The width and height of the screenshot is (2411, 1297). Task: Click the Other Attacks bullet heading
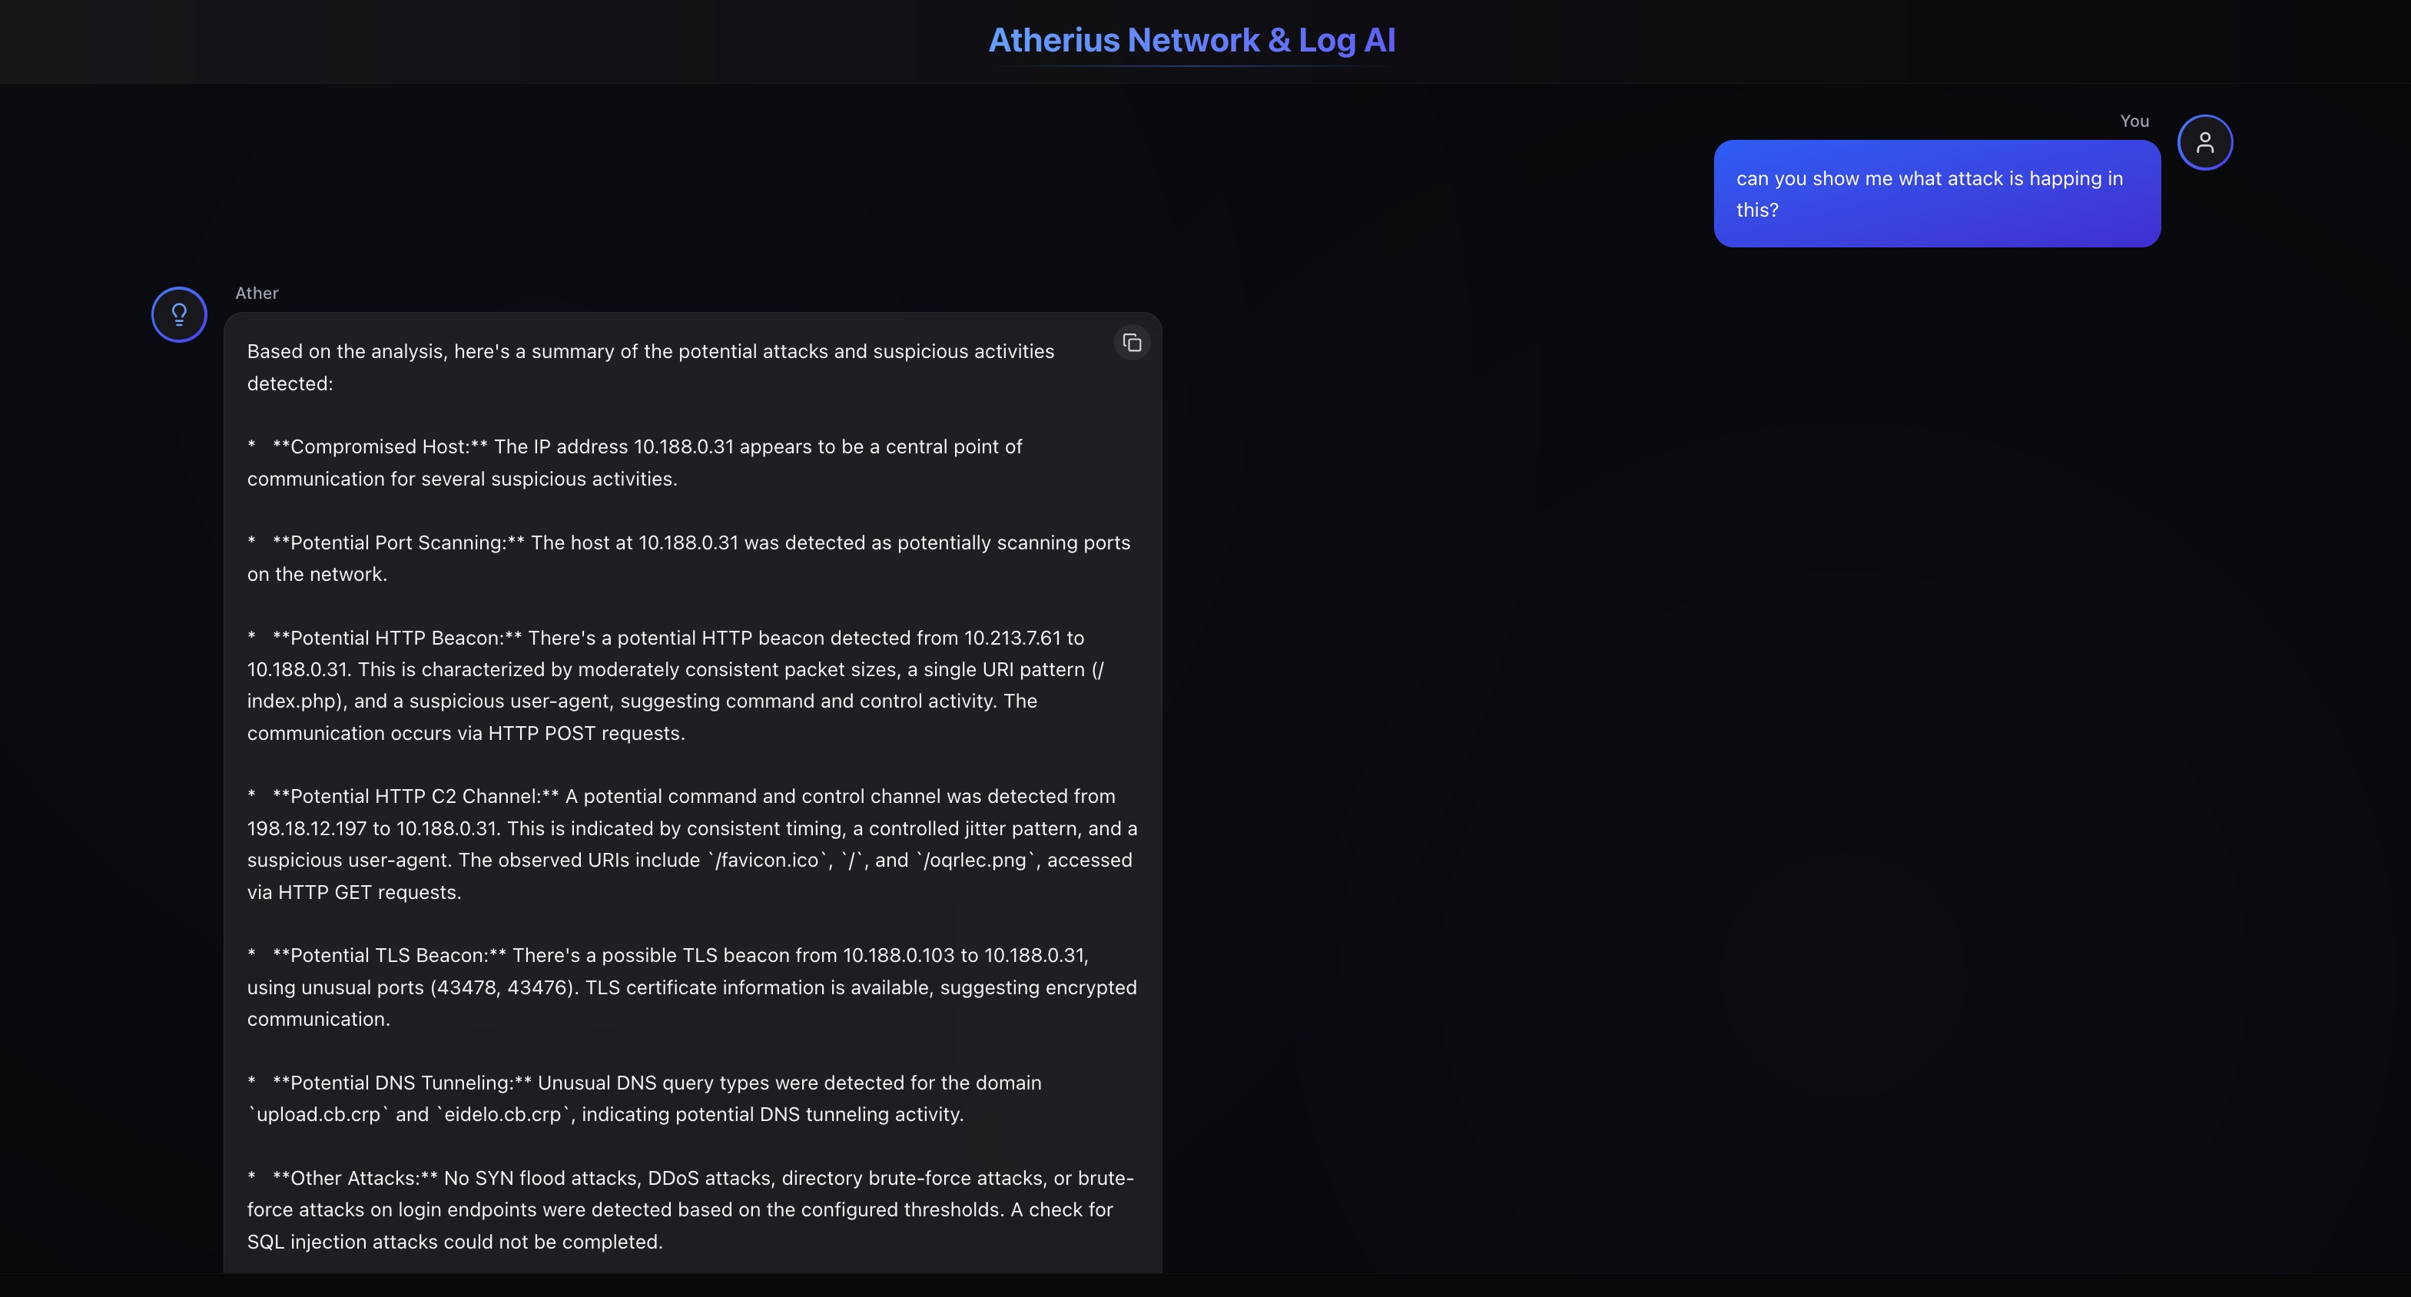point(355,1178)
